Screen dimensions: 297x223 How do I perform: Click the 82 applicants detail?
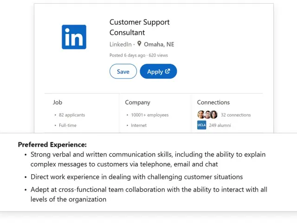point(72,115)
